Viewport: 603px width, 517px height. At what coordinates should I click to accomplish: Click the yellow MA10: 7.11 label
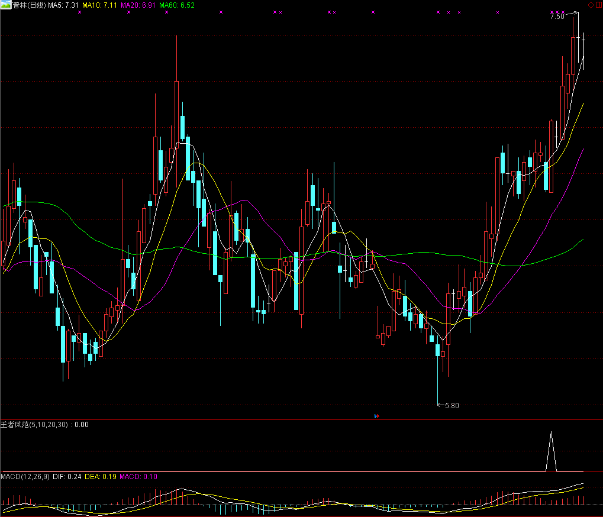[99, 5]
